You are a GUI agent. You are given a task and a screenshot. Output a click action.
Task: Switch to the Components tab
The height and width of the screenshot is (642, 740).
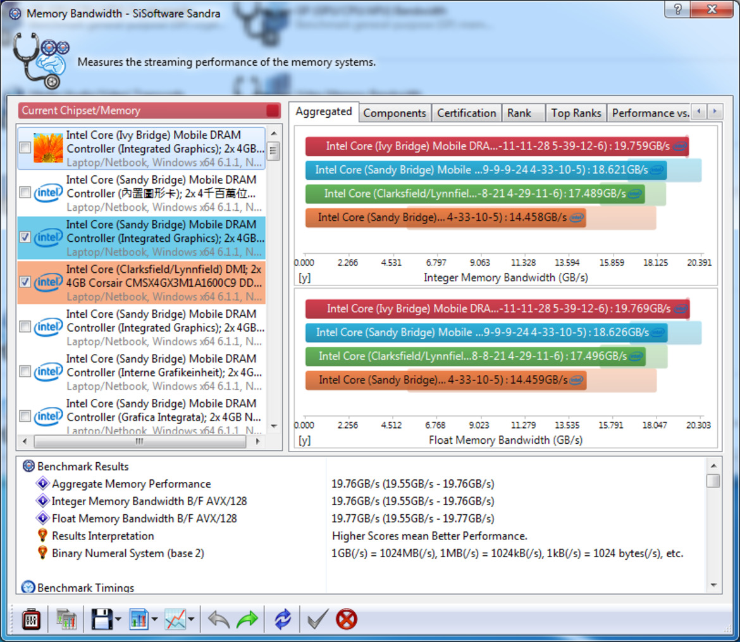[395, 113]
